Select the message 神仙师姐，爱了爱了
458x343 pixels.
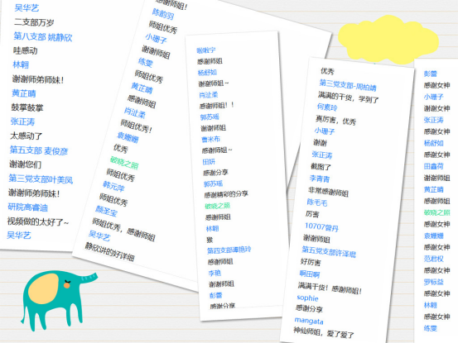coord(324,333)
